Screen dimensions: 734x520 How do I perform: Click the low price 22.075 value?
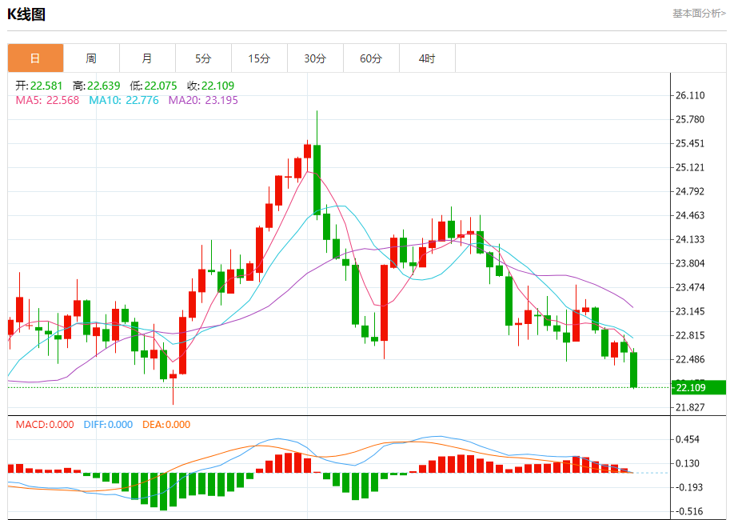tap(161, 86)
